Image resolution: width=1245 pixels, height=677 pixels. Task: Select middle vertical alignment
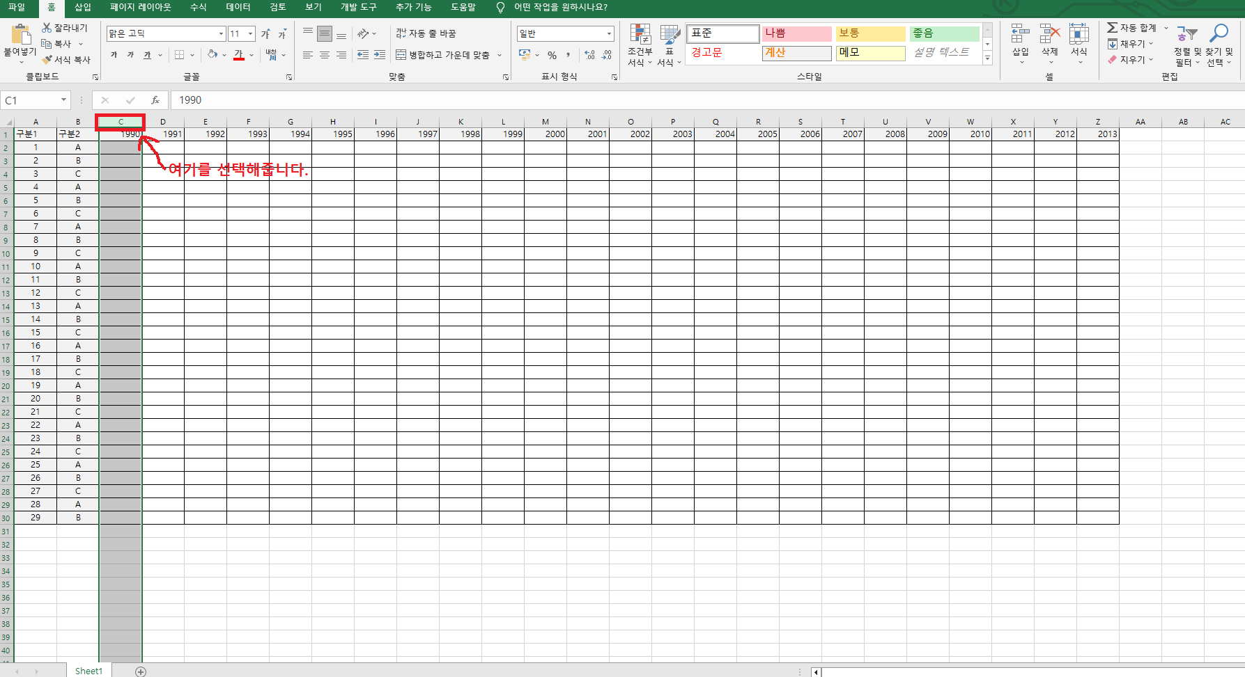coord(325,33)
